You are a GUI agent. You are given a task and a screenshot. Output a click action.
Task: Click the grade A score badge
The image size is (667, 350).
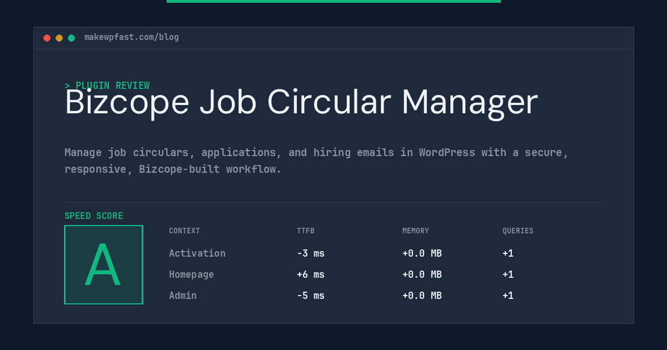tap(103, 264)
